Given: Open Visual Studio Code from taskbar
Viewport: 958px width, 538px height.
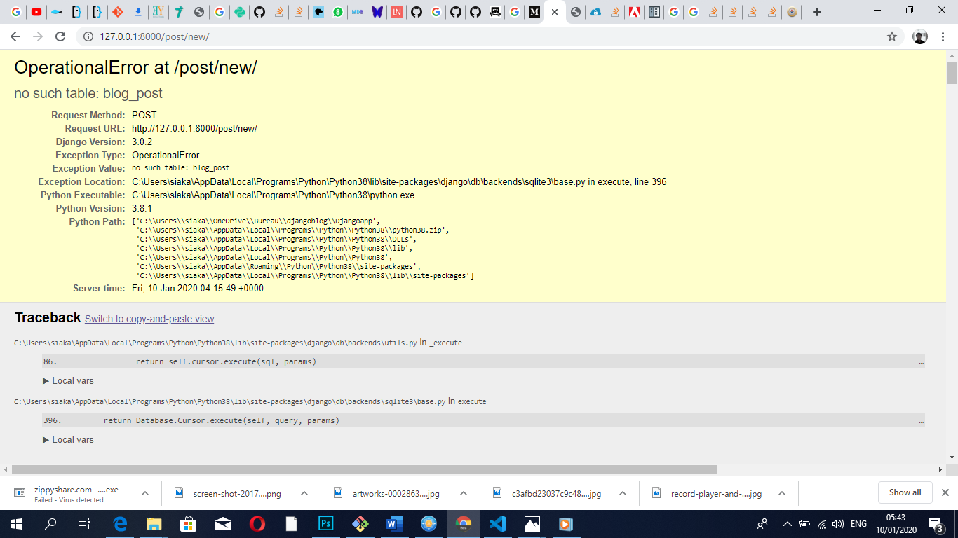Looking at the screenshot, I should pyautogui.click(x=498, y=523).
